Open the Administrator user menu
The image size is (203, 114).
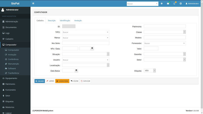pos(192,4)
